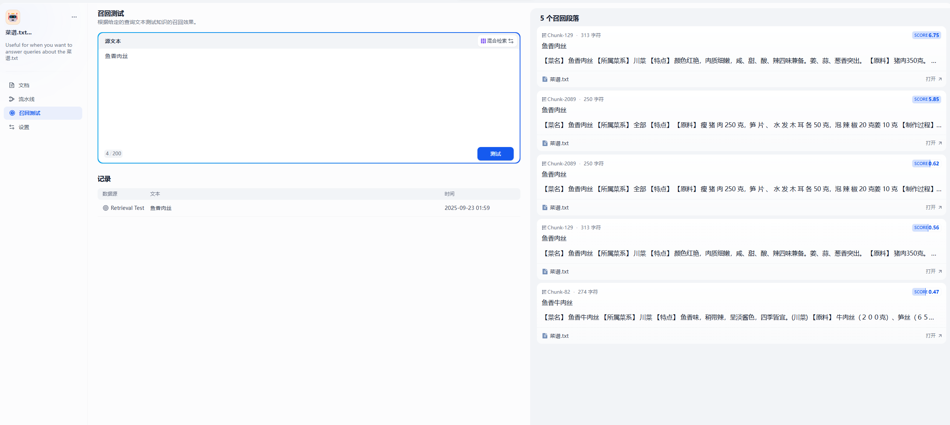
Task: Open the 文档 documents page
Action: (24, 85)
